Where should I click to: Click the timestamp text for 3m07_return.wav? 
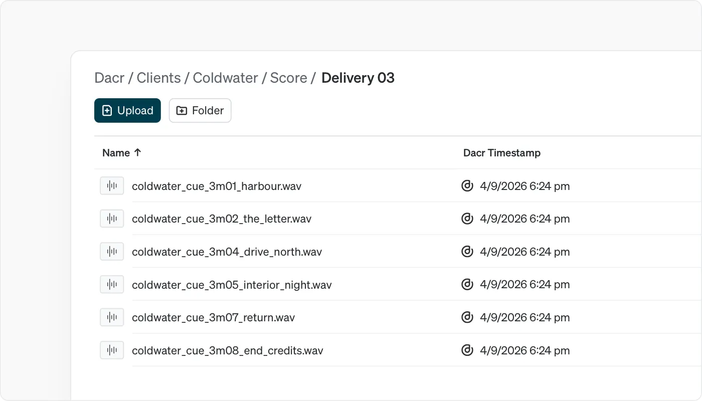pyautogui.click(x=525, y=318)
